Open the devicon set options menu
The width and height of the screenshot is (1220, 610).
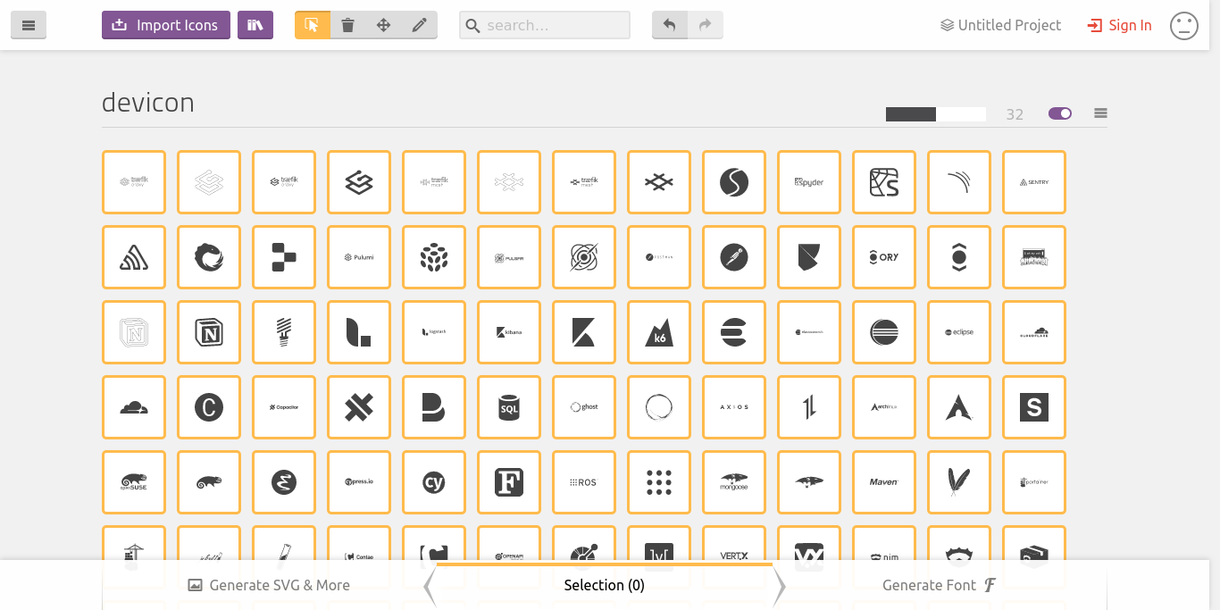point(1100,113)
